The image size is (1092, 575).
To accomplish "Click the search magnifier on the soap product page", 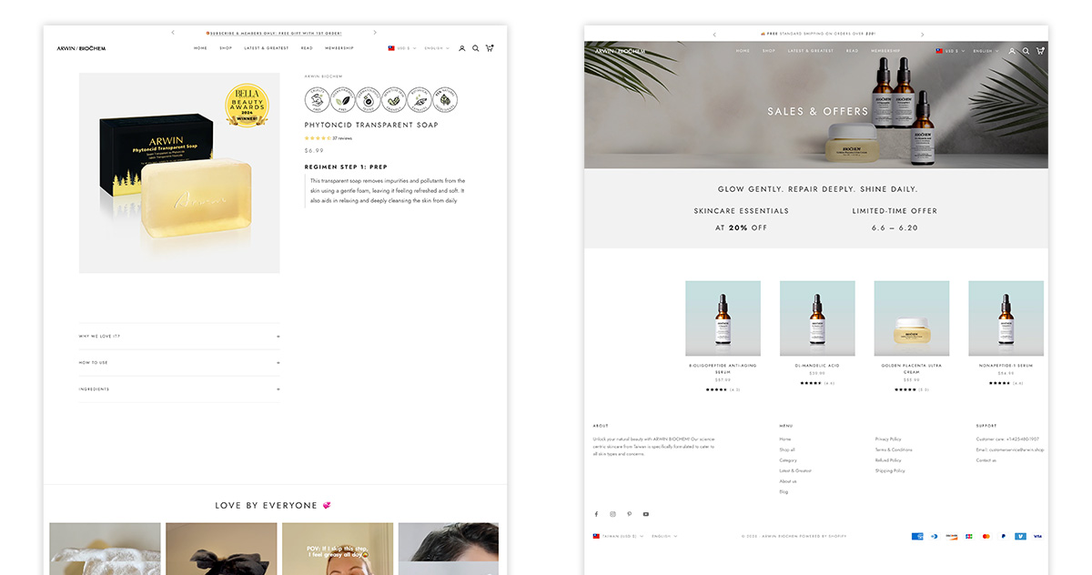I will 475,48.
